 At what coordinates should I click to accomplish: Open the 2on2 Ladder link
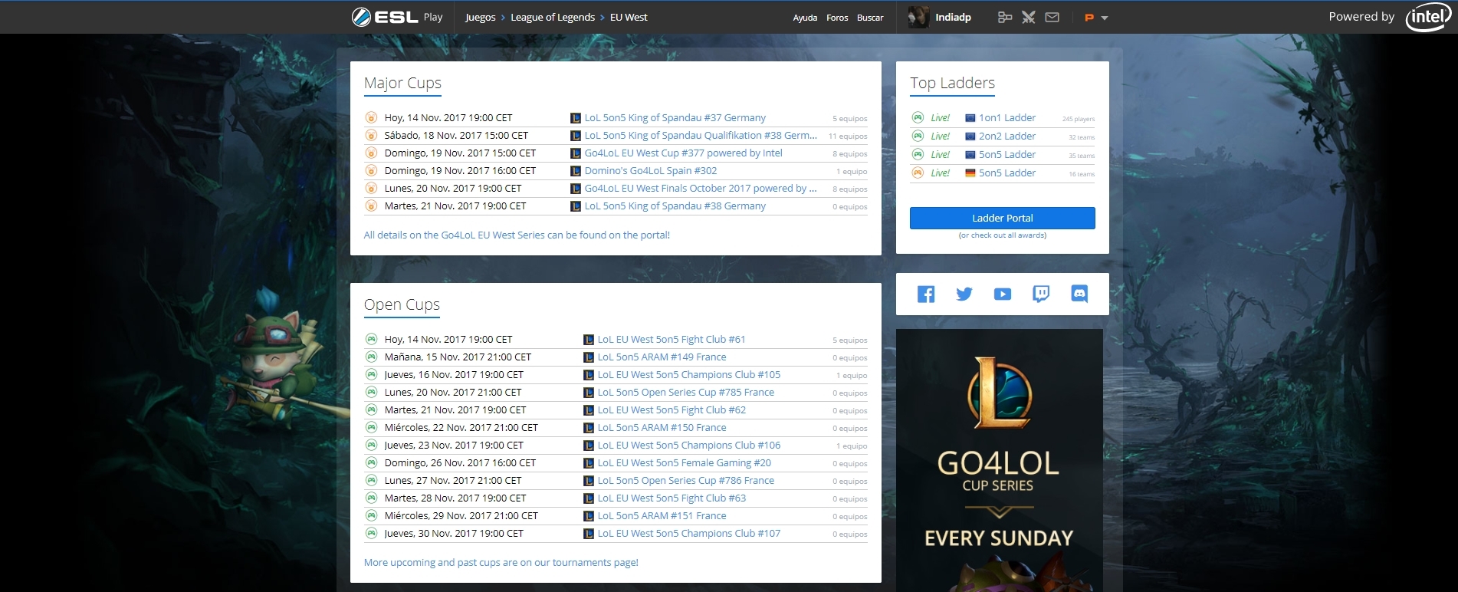tap(1007, 136)
